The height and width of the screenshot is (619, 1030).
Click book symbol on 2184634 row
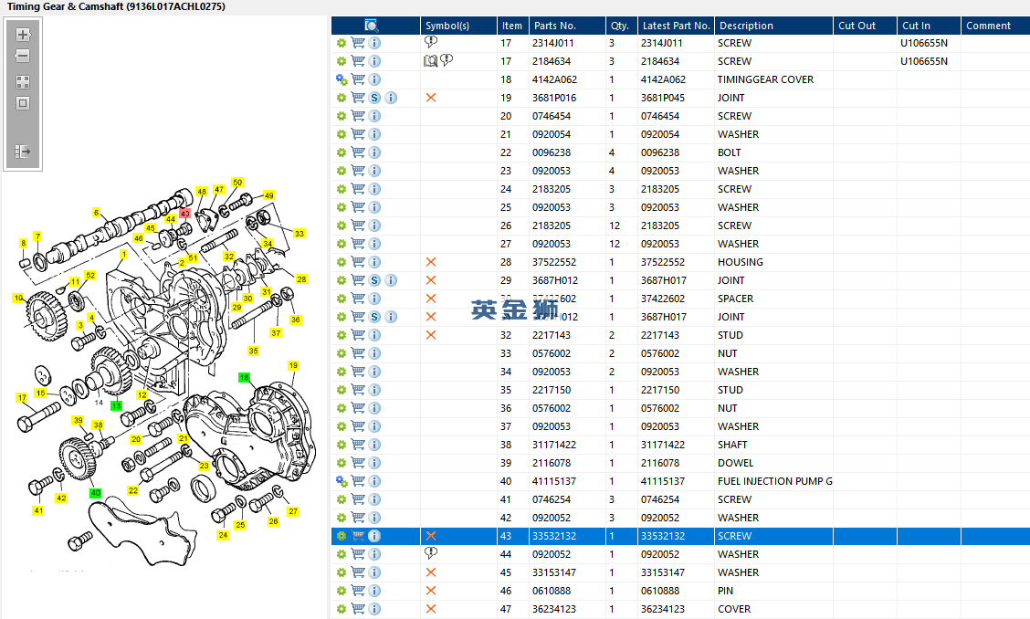(430, 61)
